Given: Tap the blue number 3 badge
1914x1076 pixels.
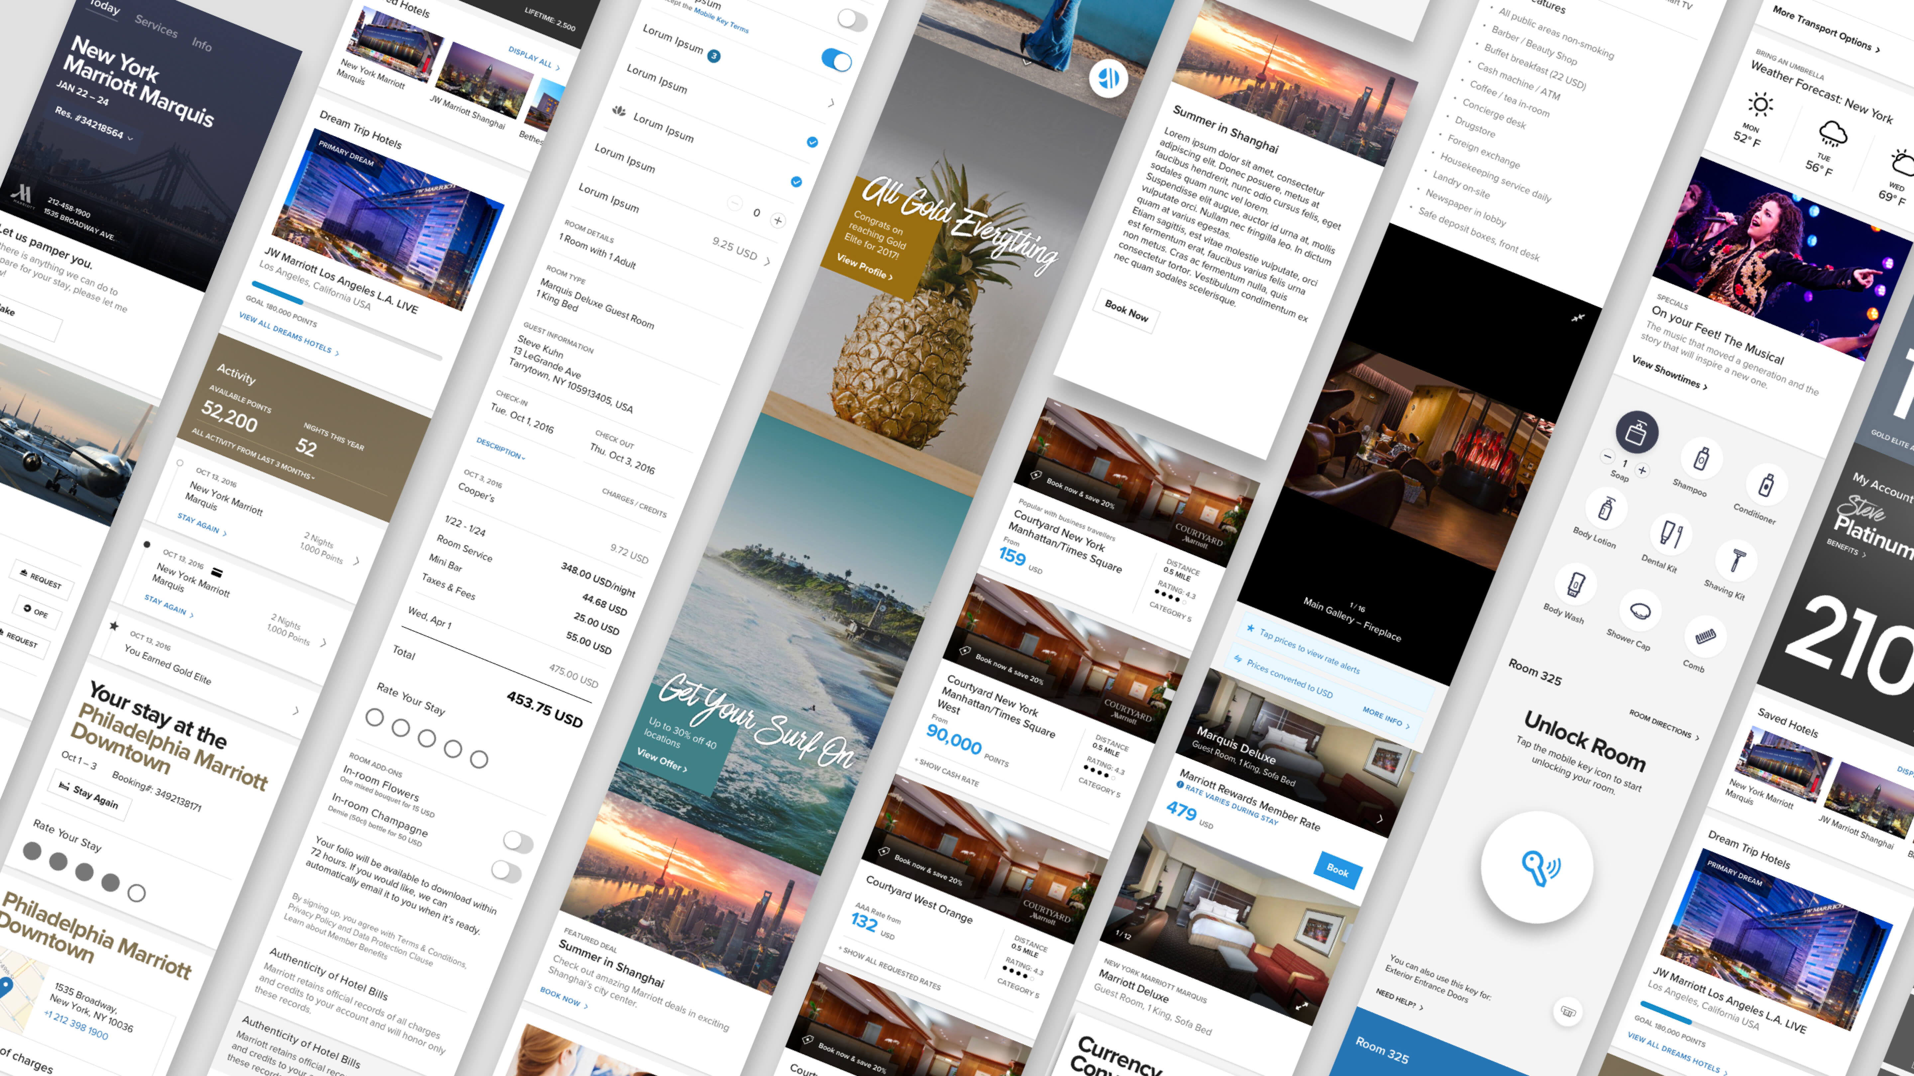Looking at the screenshot, I should [x=713, y=56].
